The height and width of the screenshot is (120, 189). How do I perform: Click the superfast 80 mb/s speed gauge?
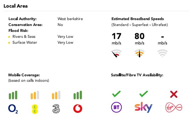[x=139, y=53]
